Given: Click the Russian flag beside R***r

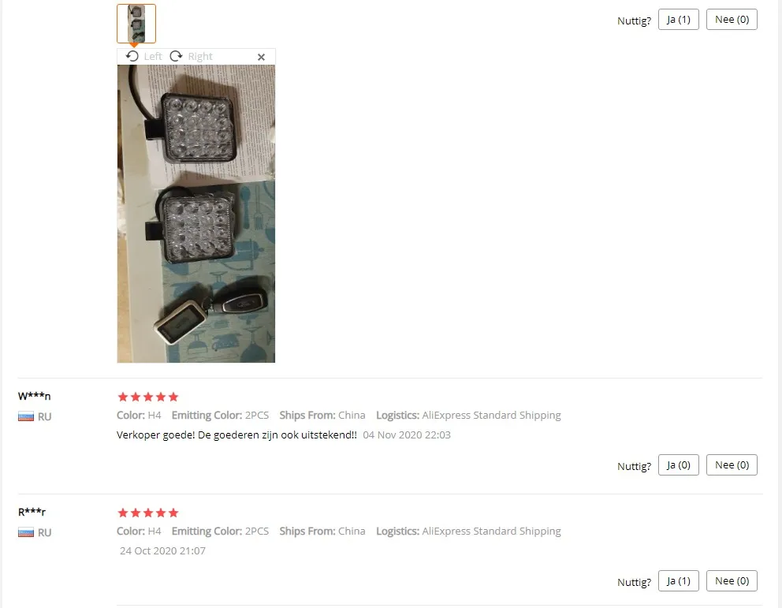Looking at the screenshot, I should (26, 532).
